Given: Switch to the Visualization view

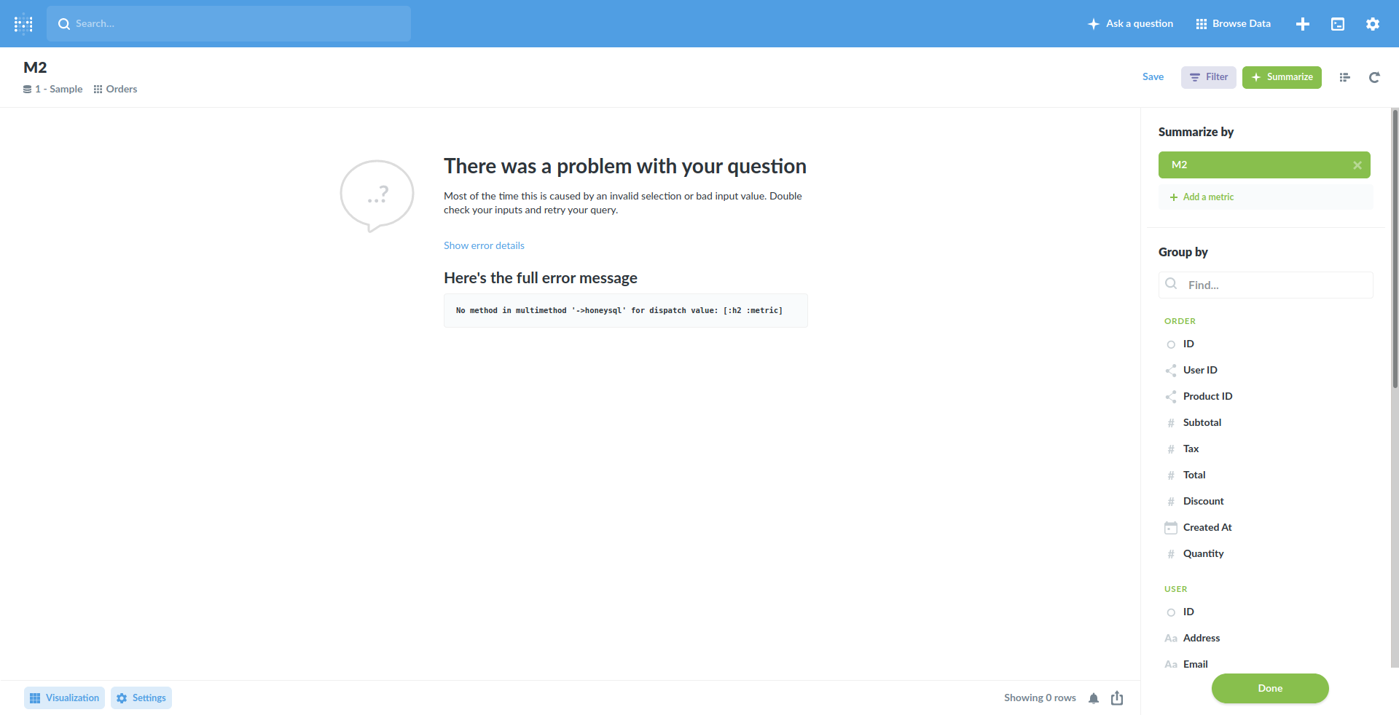Looking at the screenshot, I should pyautogui.click(x=63, y=698).
